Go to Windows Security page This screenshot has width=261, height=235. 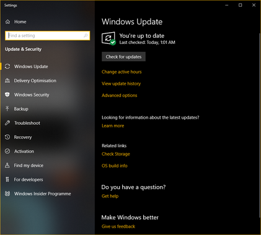click(32, 95)
